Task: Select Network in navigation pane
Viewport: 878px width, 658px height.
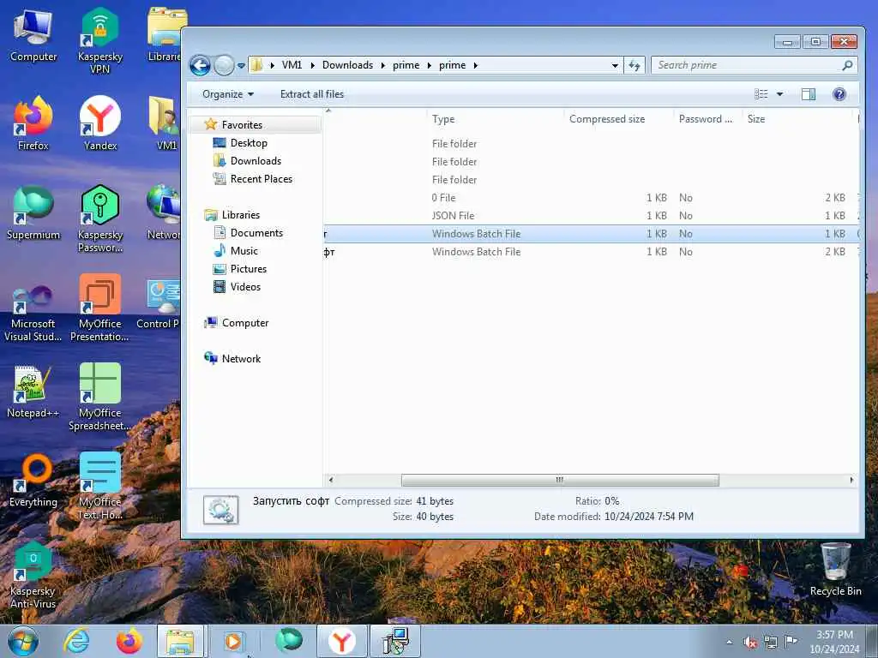Action: tap(241, 359)
